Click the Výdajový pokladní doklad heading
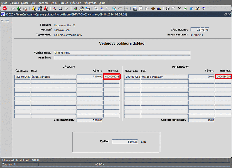 pos(122,43)
